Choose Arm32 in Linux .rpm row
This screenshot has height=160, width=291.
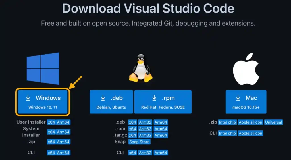tap(145, 129)
